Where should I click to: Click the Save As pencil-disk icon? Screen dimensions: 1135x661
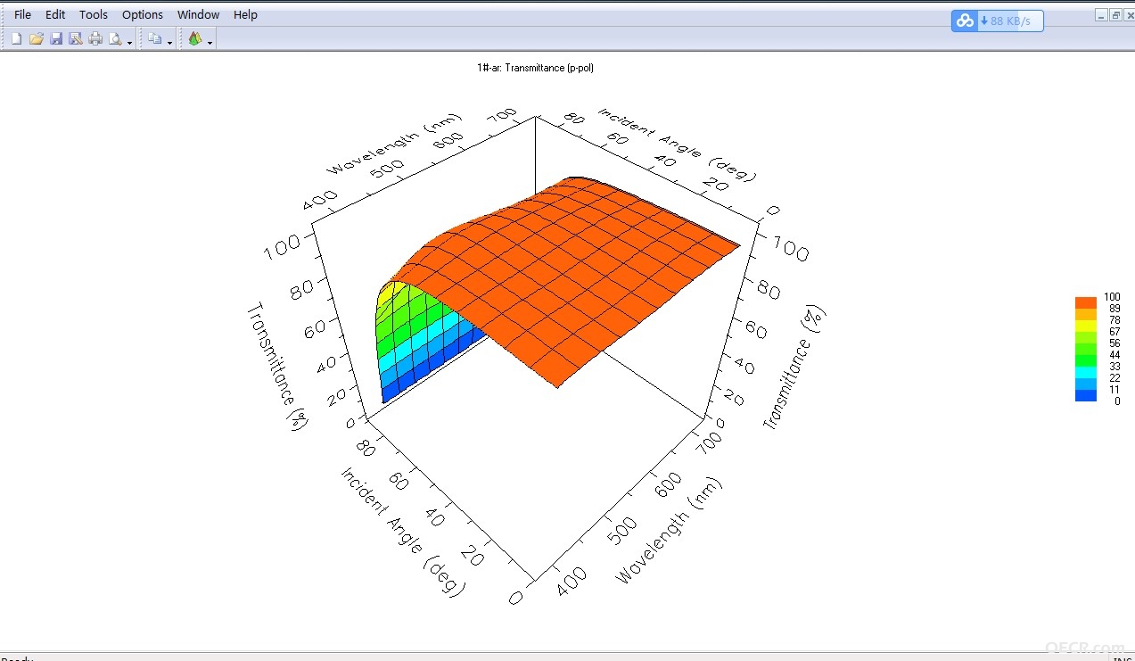pos(76,39)
